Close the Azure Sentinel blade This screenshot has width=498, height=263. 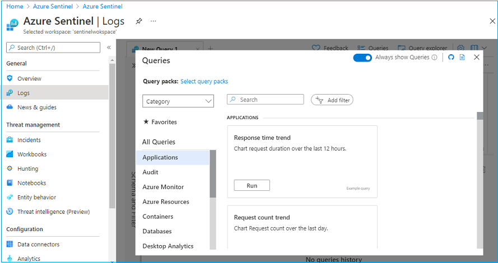pos(492,21)
